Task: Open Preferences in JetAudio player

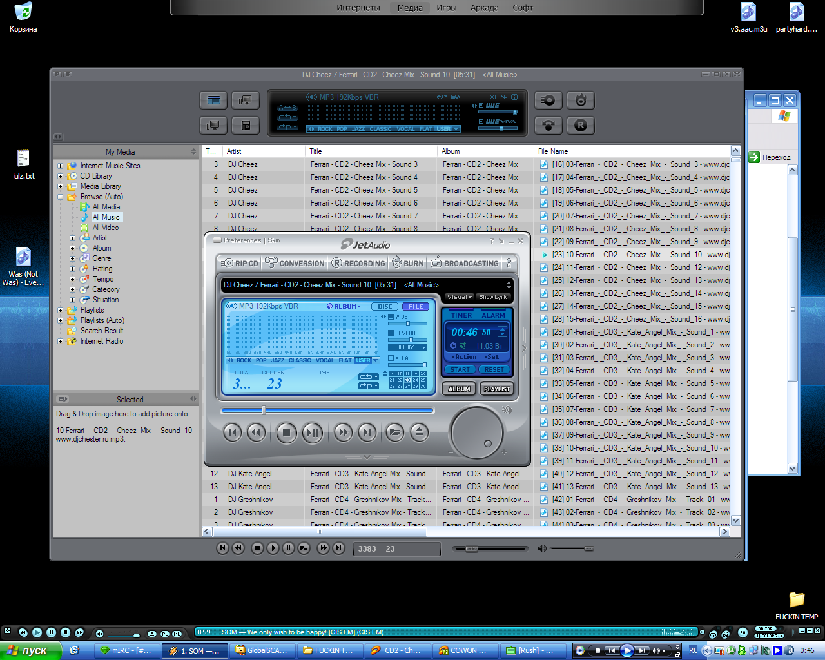Action: pyautogui.click(x=242, y=240)
